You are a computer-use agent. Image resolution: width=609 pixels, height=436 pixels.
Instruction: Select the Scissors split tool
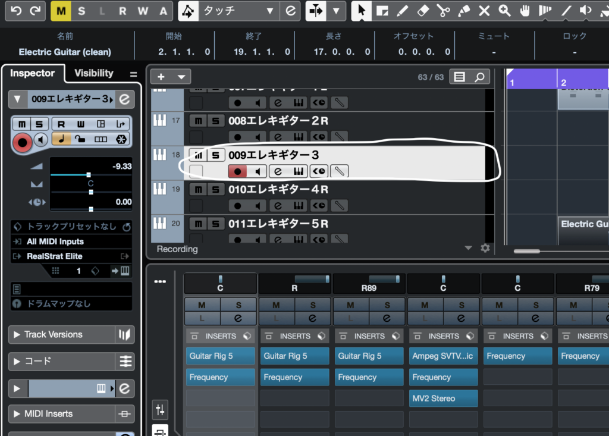tap(443, 11)
